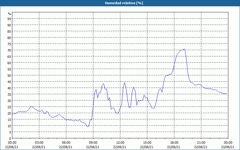Click the "10" y-axis label
This screenshot has height=150, width=240.
9,126
